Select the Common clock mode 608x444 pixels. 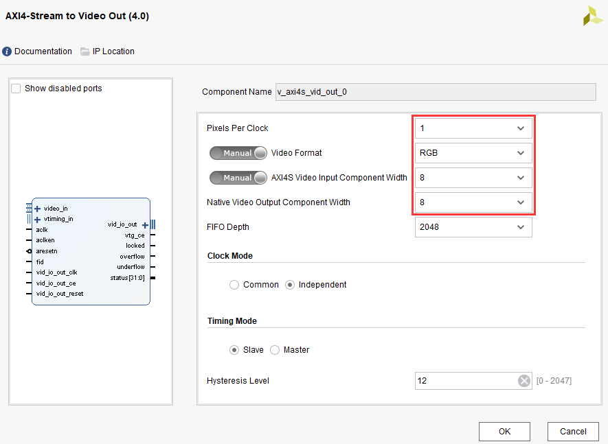(235, 285)
